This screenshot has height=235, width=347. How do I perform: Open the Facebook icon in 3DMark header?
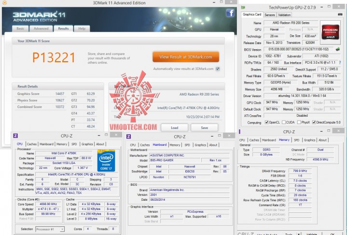click(x=230, y=13)
